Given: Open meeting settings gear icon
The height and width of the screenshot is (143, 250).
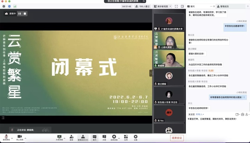Looking at the screenshot, I should click(x=135, y=138).
